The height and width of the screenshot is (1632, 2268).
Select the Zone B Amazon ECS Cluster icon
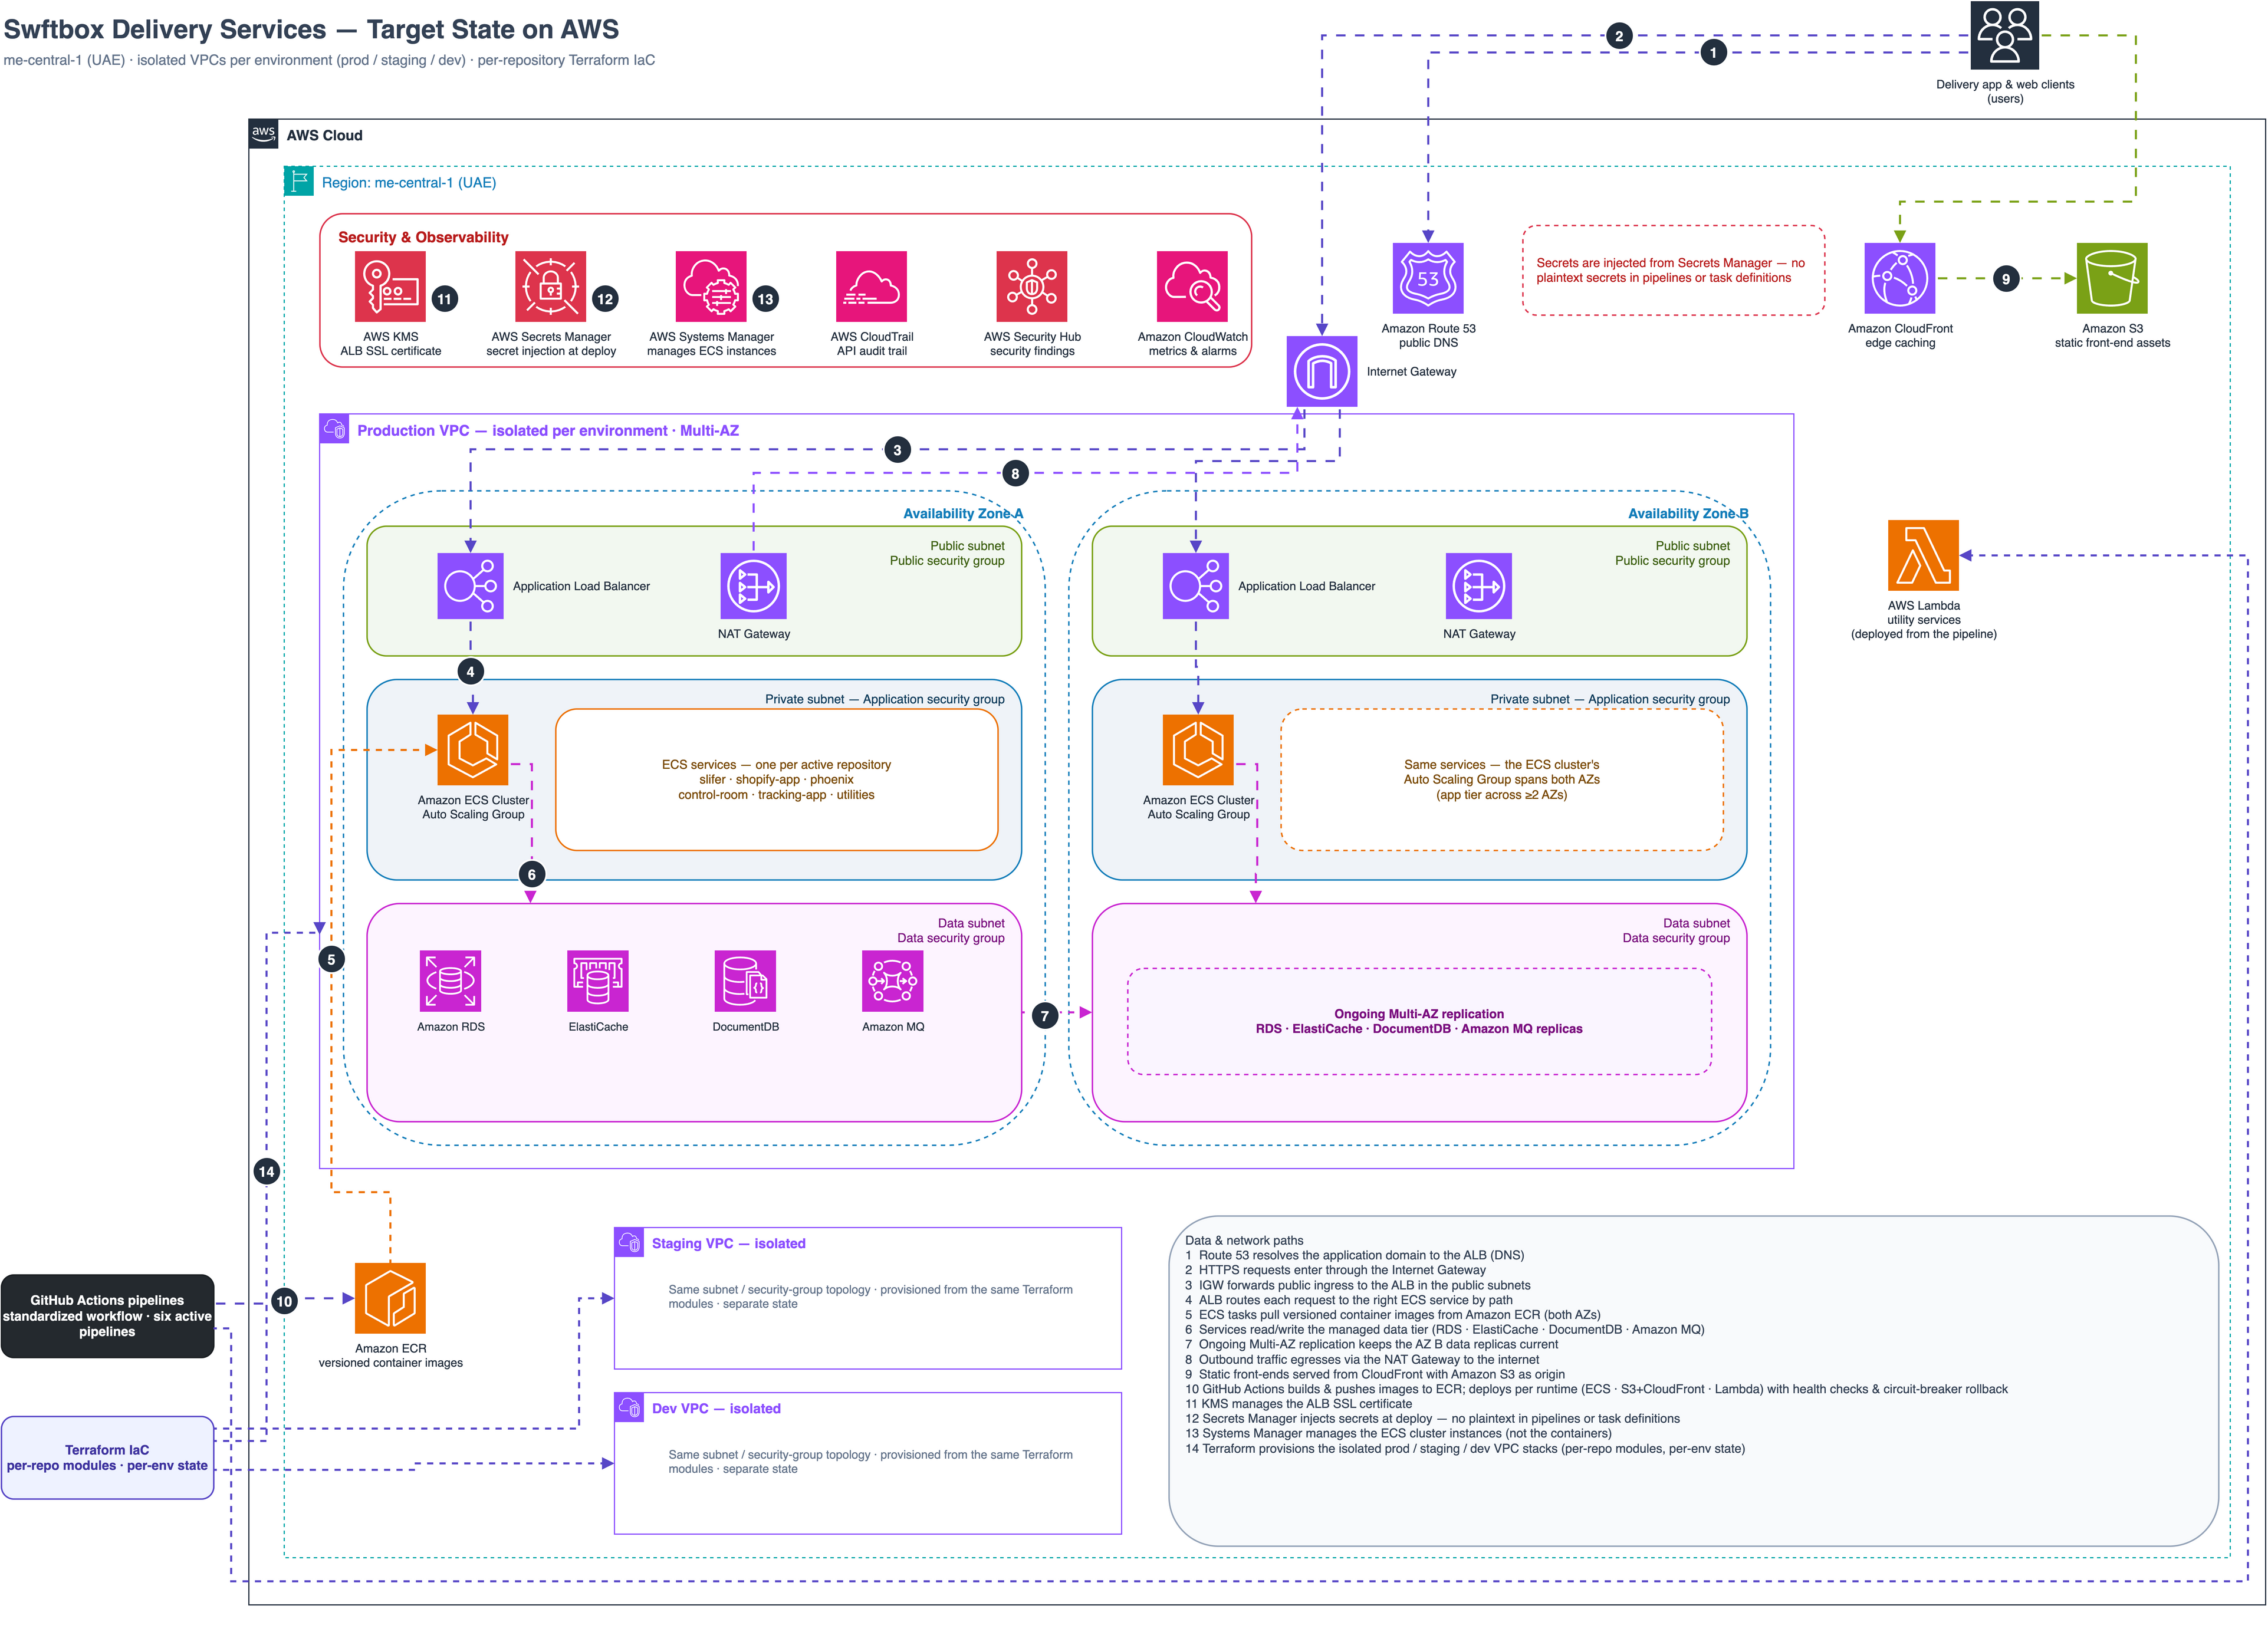click(x=1198, y=750)
